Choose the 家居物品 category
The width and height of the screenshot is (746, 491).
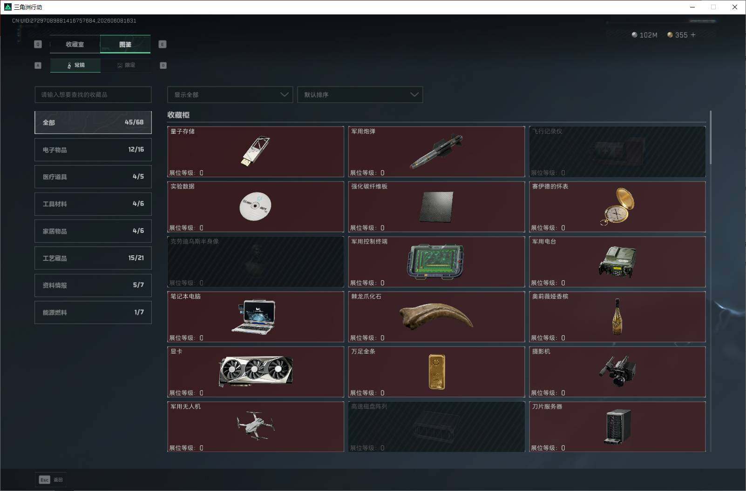(x=93, y=231)
